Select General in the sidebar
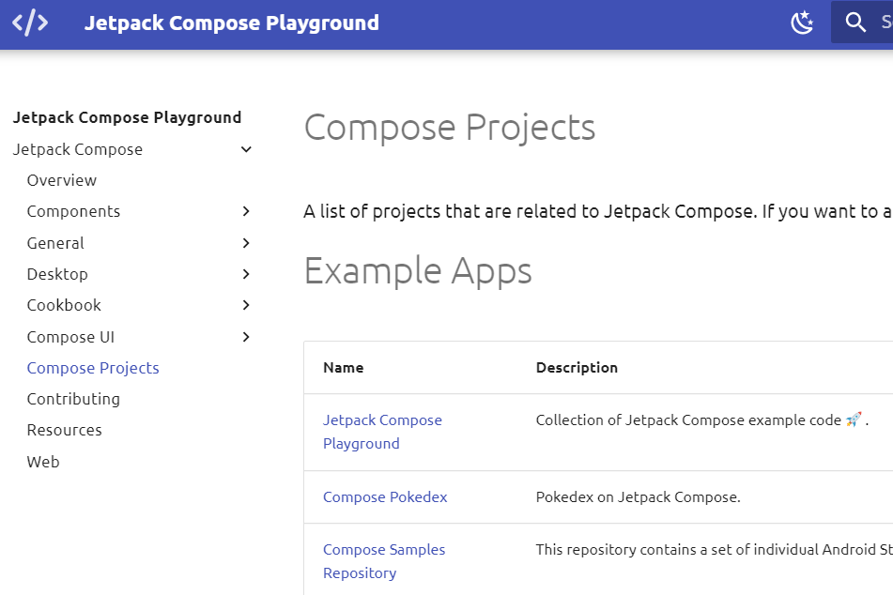Viewport: 893px width, 595px height. (x=55, y=243)
